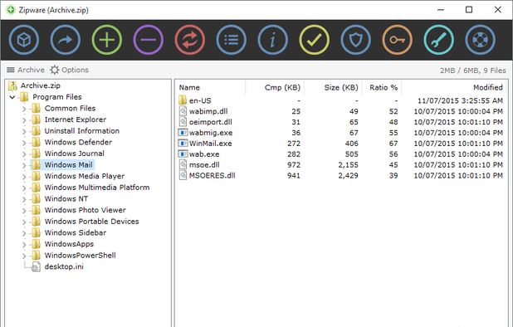Click the shield virus scan icon
The height and width of the screenshot is (327, 513).
[355, 40]
